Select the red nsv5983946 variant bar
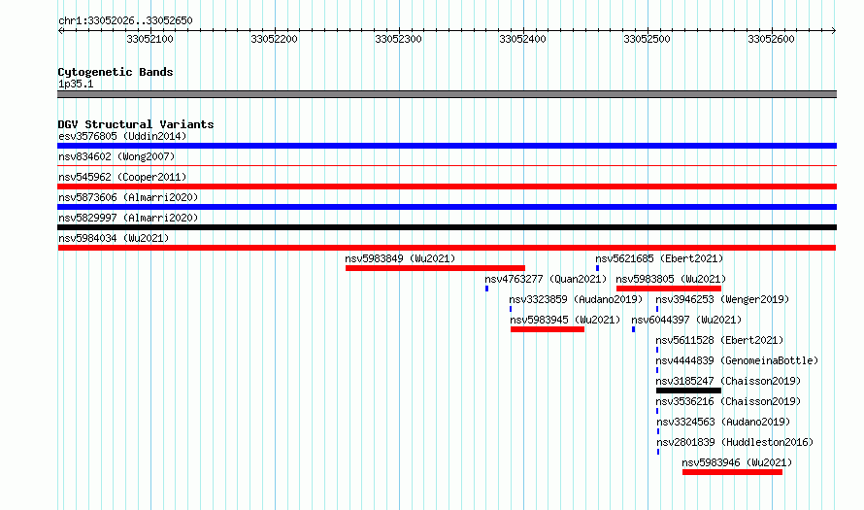This screenshot has width=864, height=510. [732, 472]
